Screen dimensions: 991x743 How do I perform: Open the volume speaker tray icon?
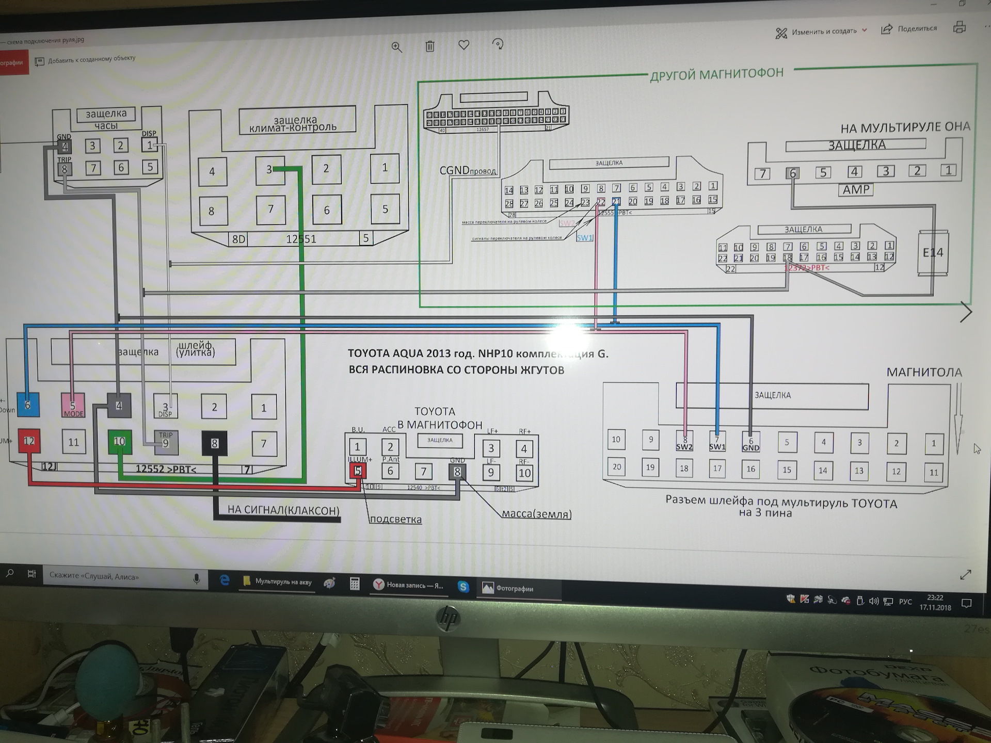(874, 601)
